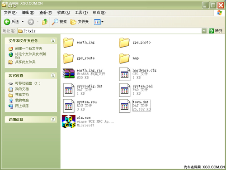The height and width of the screenshot is (170, 226).
Task: Click the gps_photo folder name
Action: [141, 43]
